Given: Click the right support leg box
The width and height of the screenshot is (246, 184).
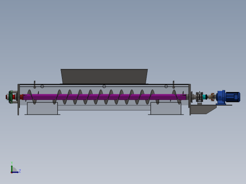Looking at the screenshot, I should tap(166, 109).
